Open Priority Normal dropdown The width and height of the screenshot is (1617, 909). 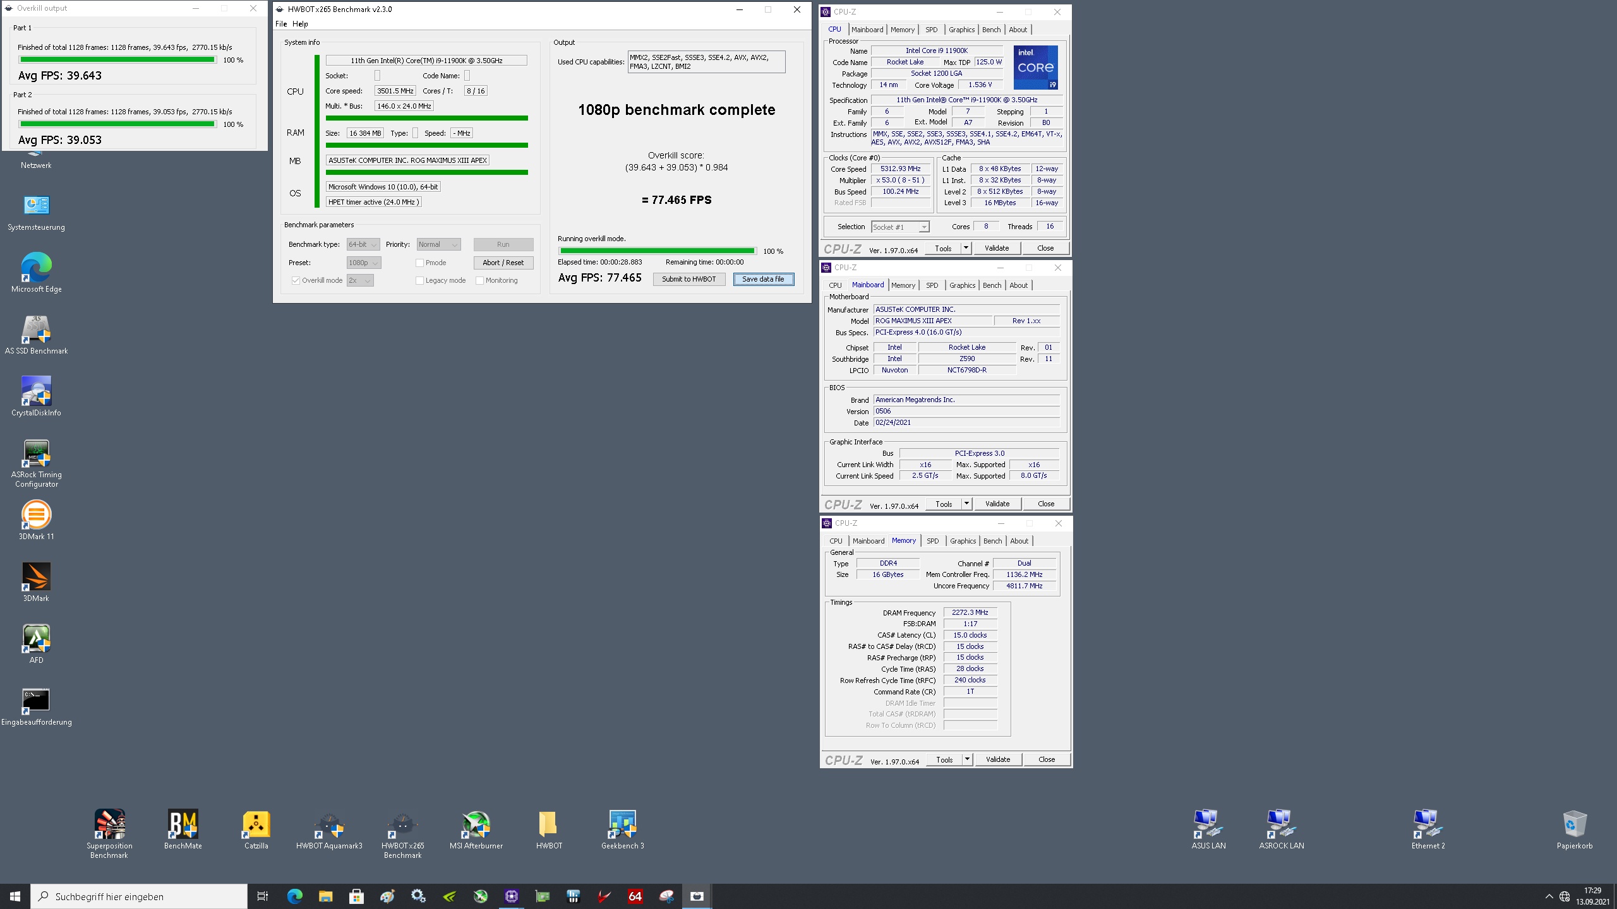tap(439, 244)
